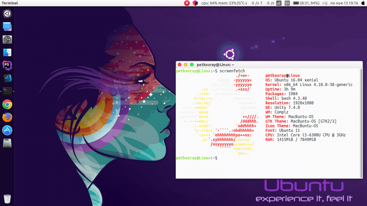The height and width of the screenshot is (206, 367).
Task: Click the Shell: bash 4.3.48 line
Action: [x=286, y=98]
